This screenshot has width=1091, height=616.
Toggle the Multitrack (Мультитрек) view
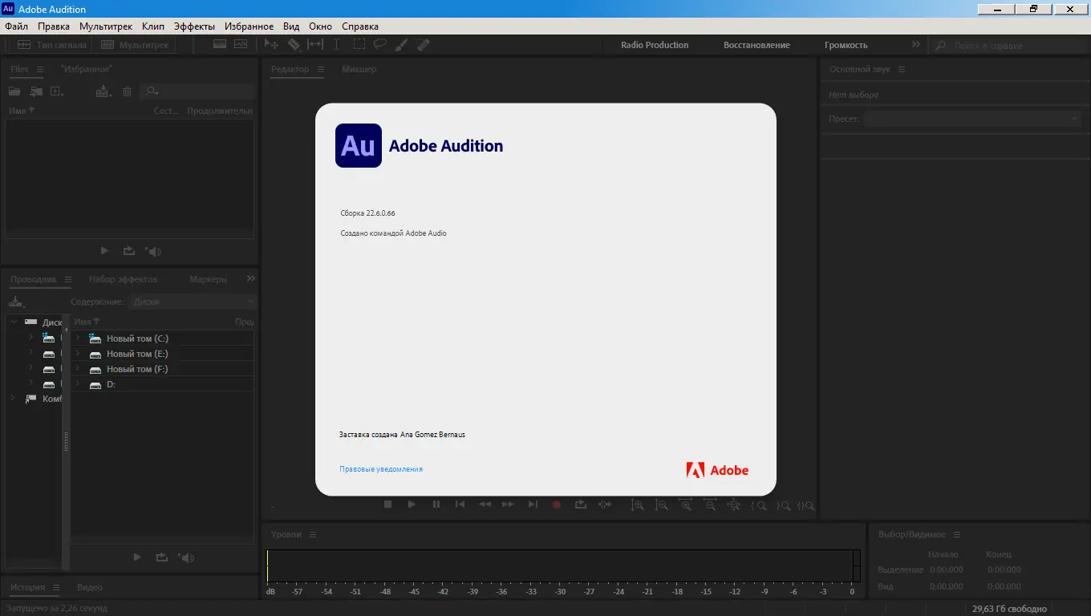(135, 45)
